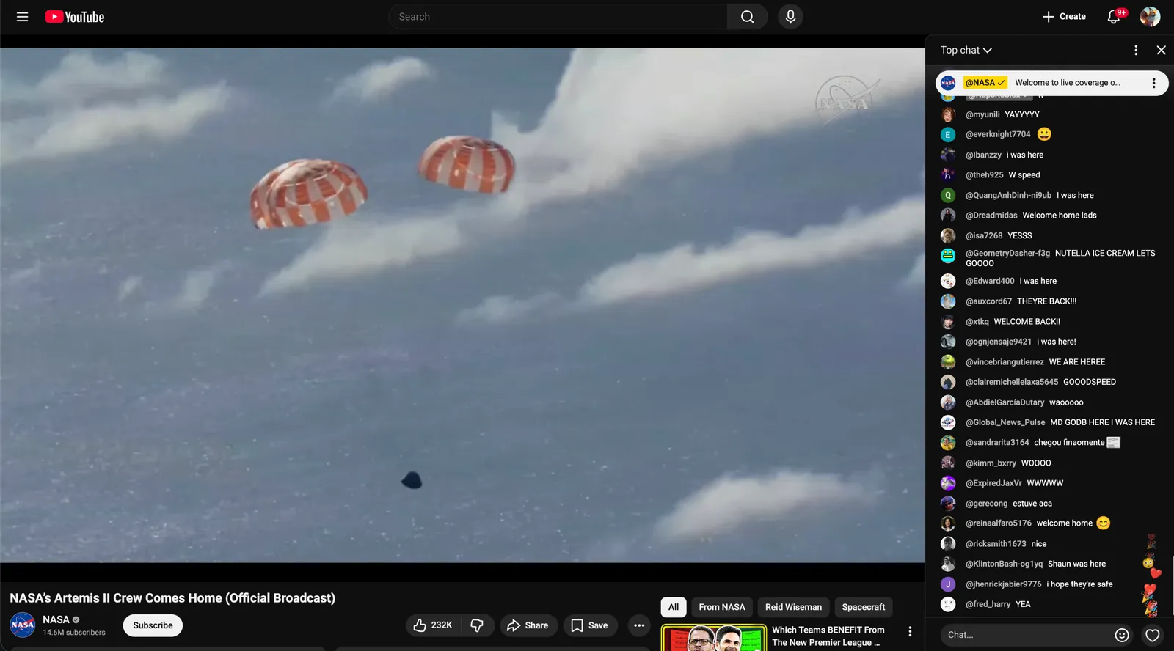Open more actions below the video
Viewport: 1174px width, 651px height.
pyautogui.click(x=639, y=625)
